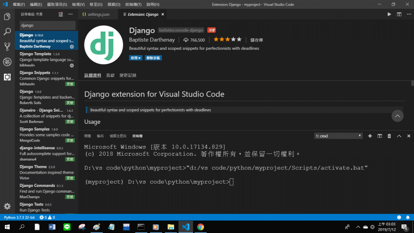Image resolution: width=414 pixels, height=233 pixels.
Task: Kill the terminal with trash icon
Action: [x=389, y=136]
